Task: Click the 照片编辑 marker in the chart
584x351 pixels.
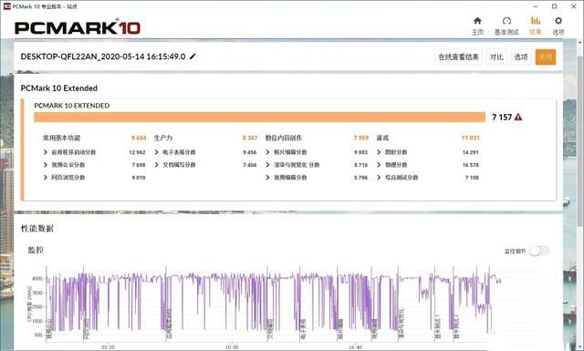Action: tap(340, 329)
